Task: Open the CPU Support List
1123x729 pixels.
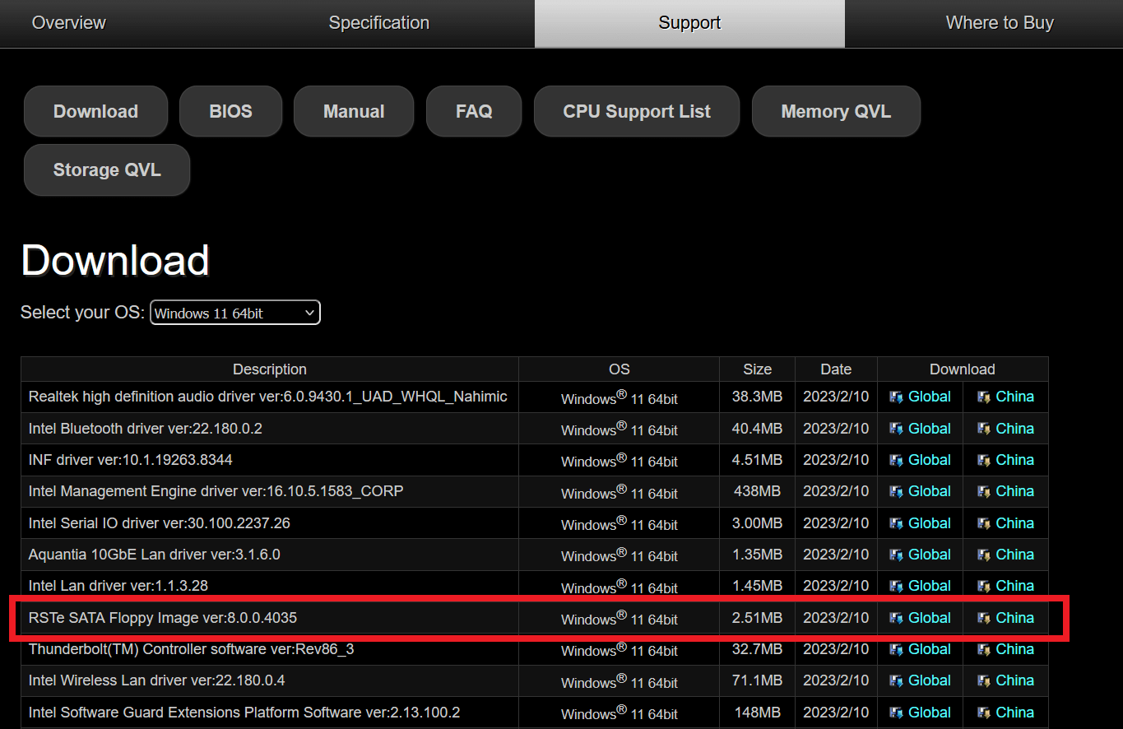Action: [637, 111]
